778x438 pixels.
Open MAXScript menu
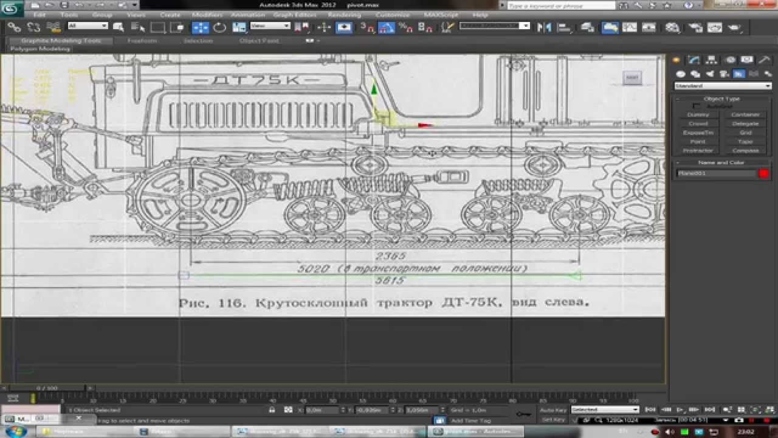pyautogui.click(x=442, y=15)
